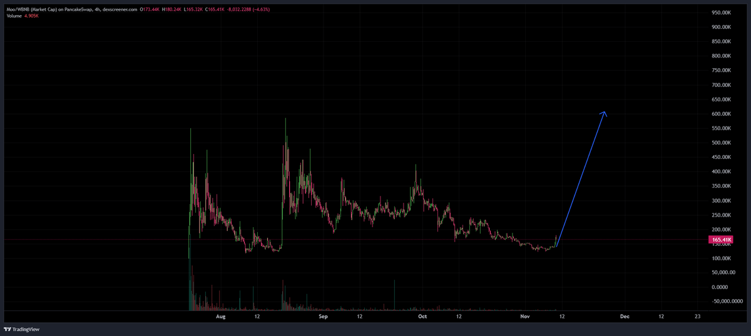Click the Volume 4.905K indicator label
The height and width of the screenshot is (336, 751).
(x=22, y=16)
